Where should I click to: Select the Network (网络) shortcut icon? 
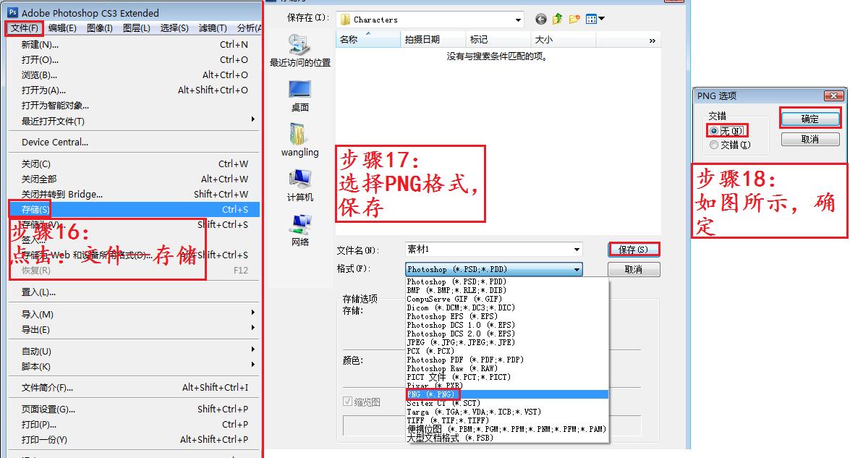tap(299, 230)
